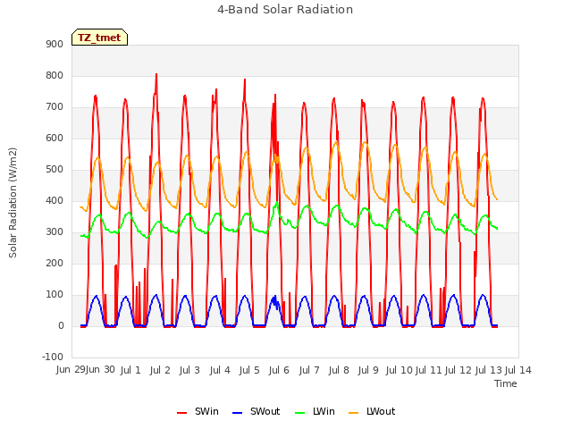Click the red SWin legend swatch
This screenshot has width=572, height=429.
[x=181, y=413]
